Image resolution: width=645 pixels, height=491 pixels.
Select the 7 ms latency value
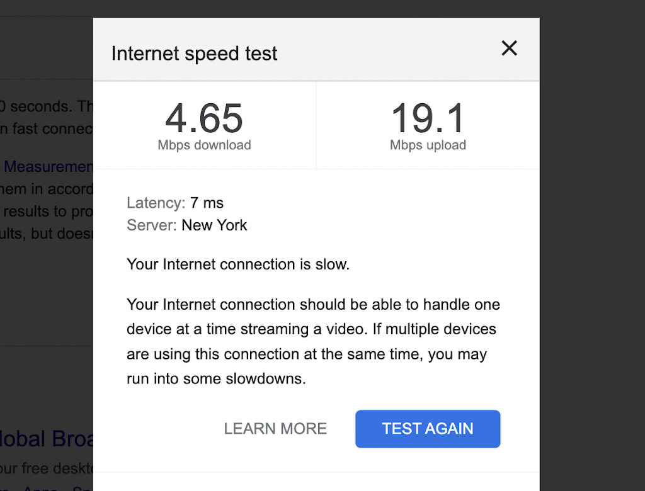[x=207, y=203]
